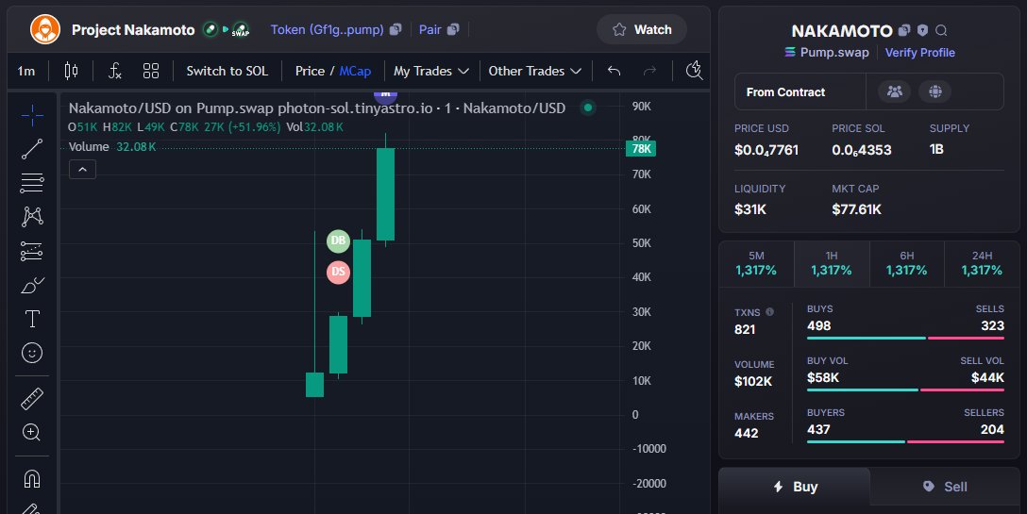Select the pattern drawing tool
Viewport: 1027px width, 514px height.
31,217
